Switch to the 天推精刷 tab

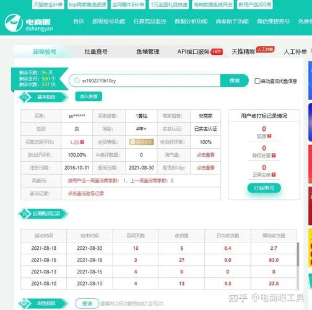coord(243,51)
